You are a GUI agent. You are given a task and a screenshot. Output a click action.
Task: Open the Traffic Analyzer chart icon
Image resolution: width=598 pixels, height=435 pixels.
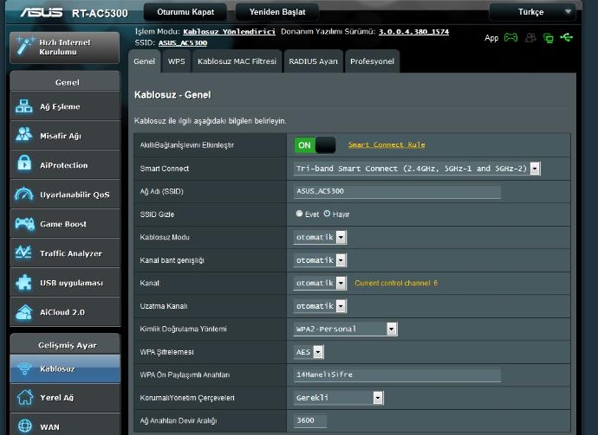[24, 253]
